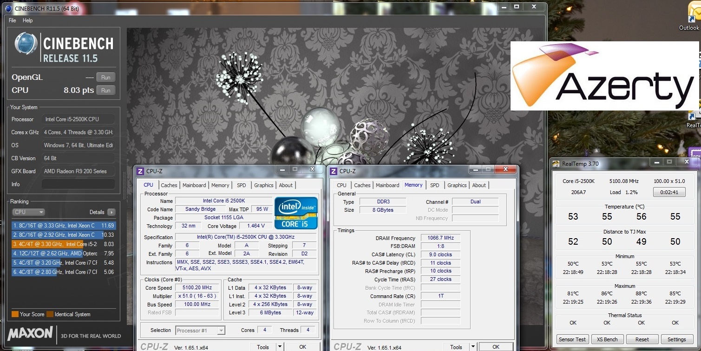This screenshot has height=351, width=701.
Task: Click the MAXON logo in Cinebench
Action: [30, 333]
